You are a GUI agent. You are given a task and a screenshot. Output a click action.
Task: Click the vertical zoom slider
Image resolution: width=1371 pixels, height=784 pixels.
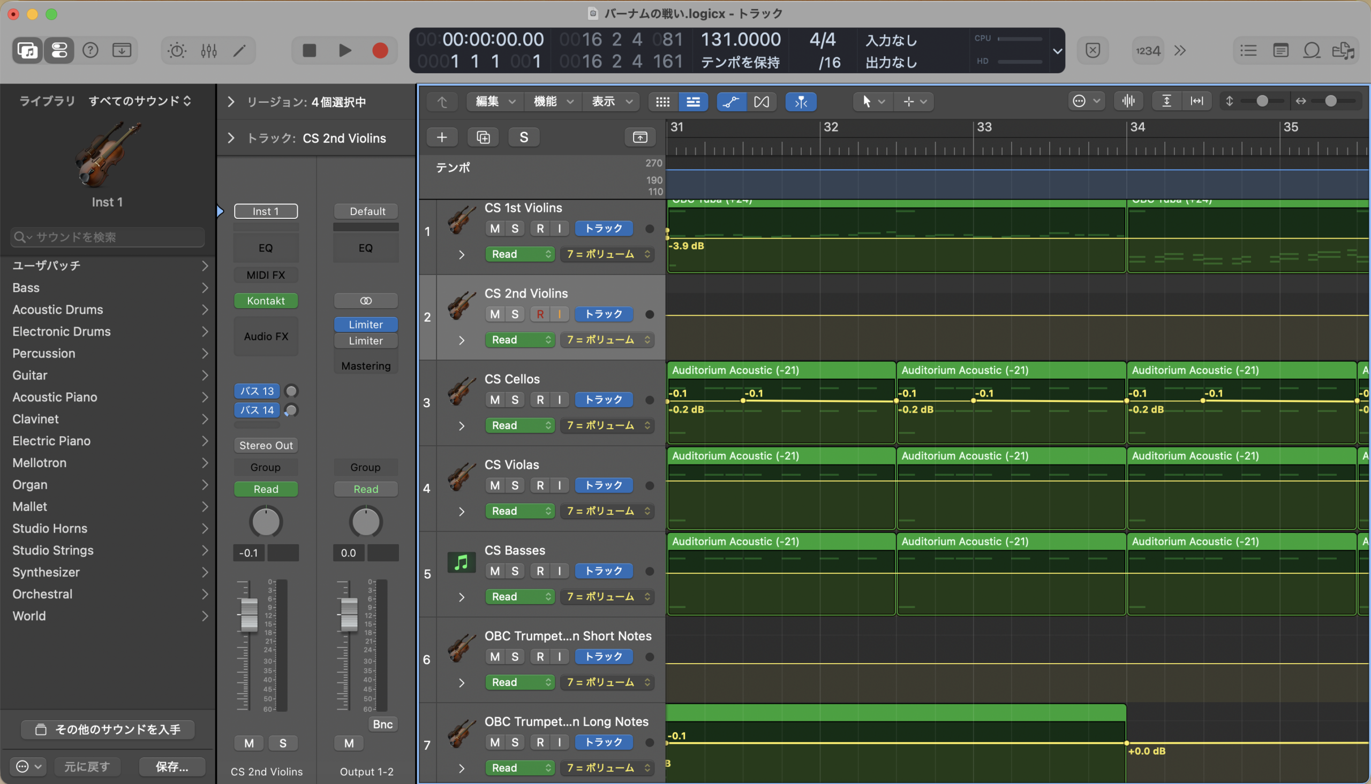click(1262, 101)
